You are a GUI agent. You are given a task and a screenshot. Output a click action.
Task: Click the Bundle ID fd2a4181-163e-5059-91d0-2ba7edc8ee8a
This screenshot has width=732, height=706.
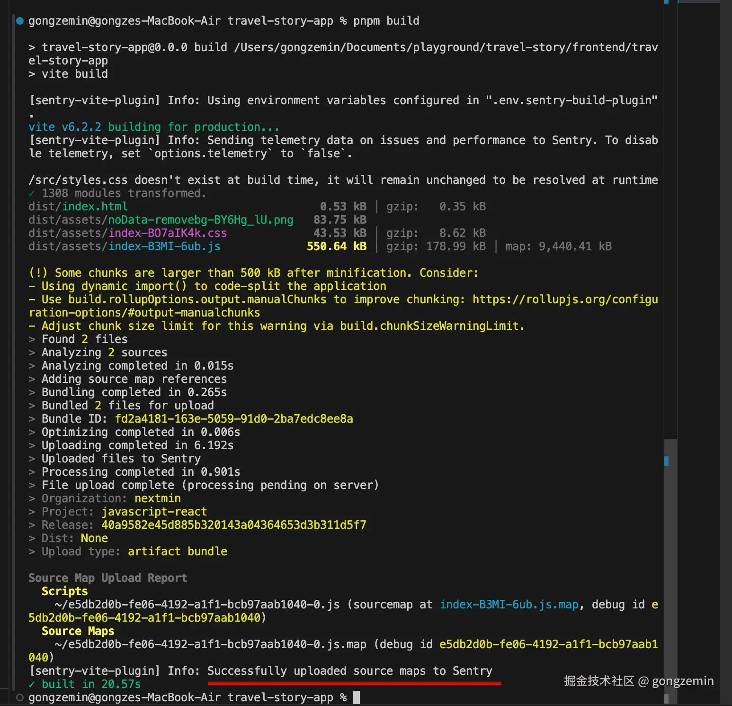234,419
